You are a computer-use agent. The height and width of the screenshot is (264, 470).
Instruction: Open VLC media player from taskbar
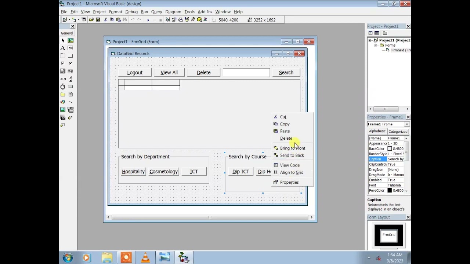[x=145, y=258]
